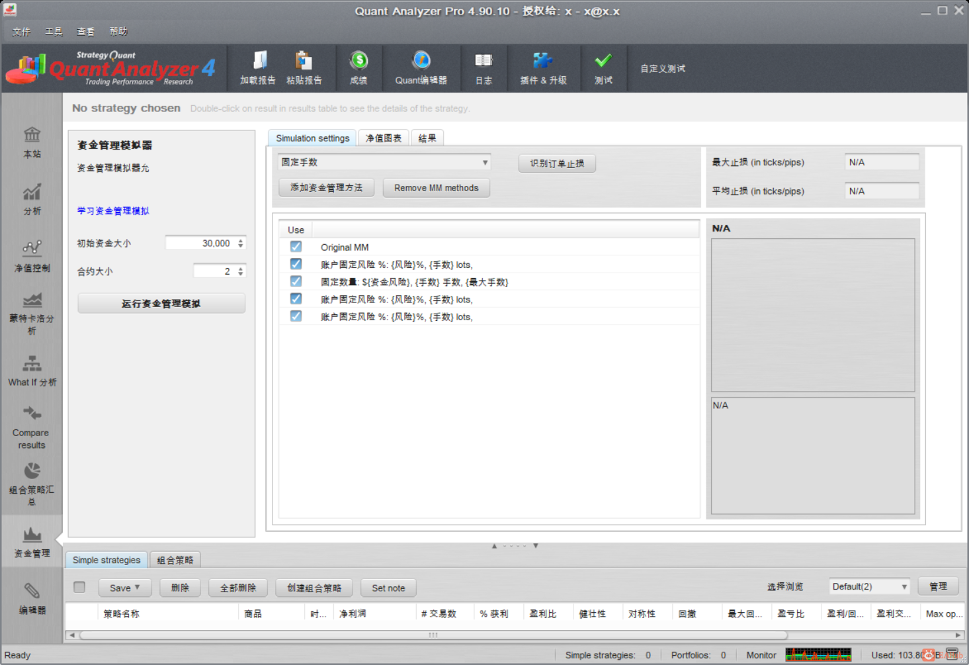Click the 创建组合策略 button

(x=314, y=588)
